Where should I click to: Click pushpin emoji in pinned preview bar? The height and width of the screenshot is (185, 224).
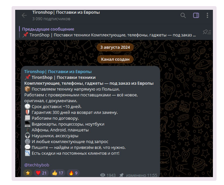pyautogui.click(x=25, y=35)
